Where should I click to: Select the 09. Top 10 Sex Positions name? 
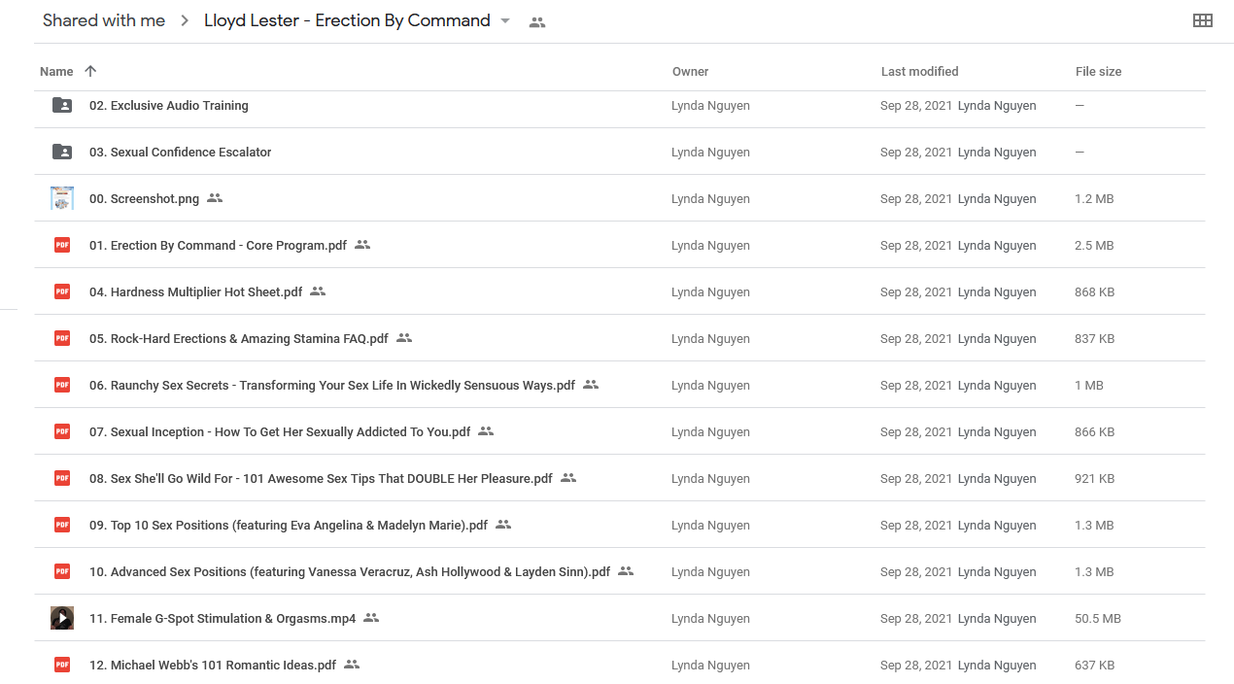click(x=289, y=525)
